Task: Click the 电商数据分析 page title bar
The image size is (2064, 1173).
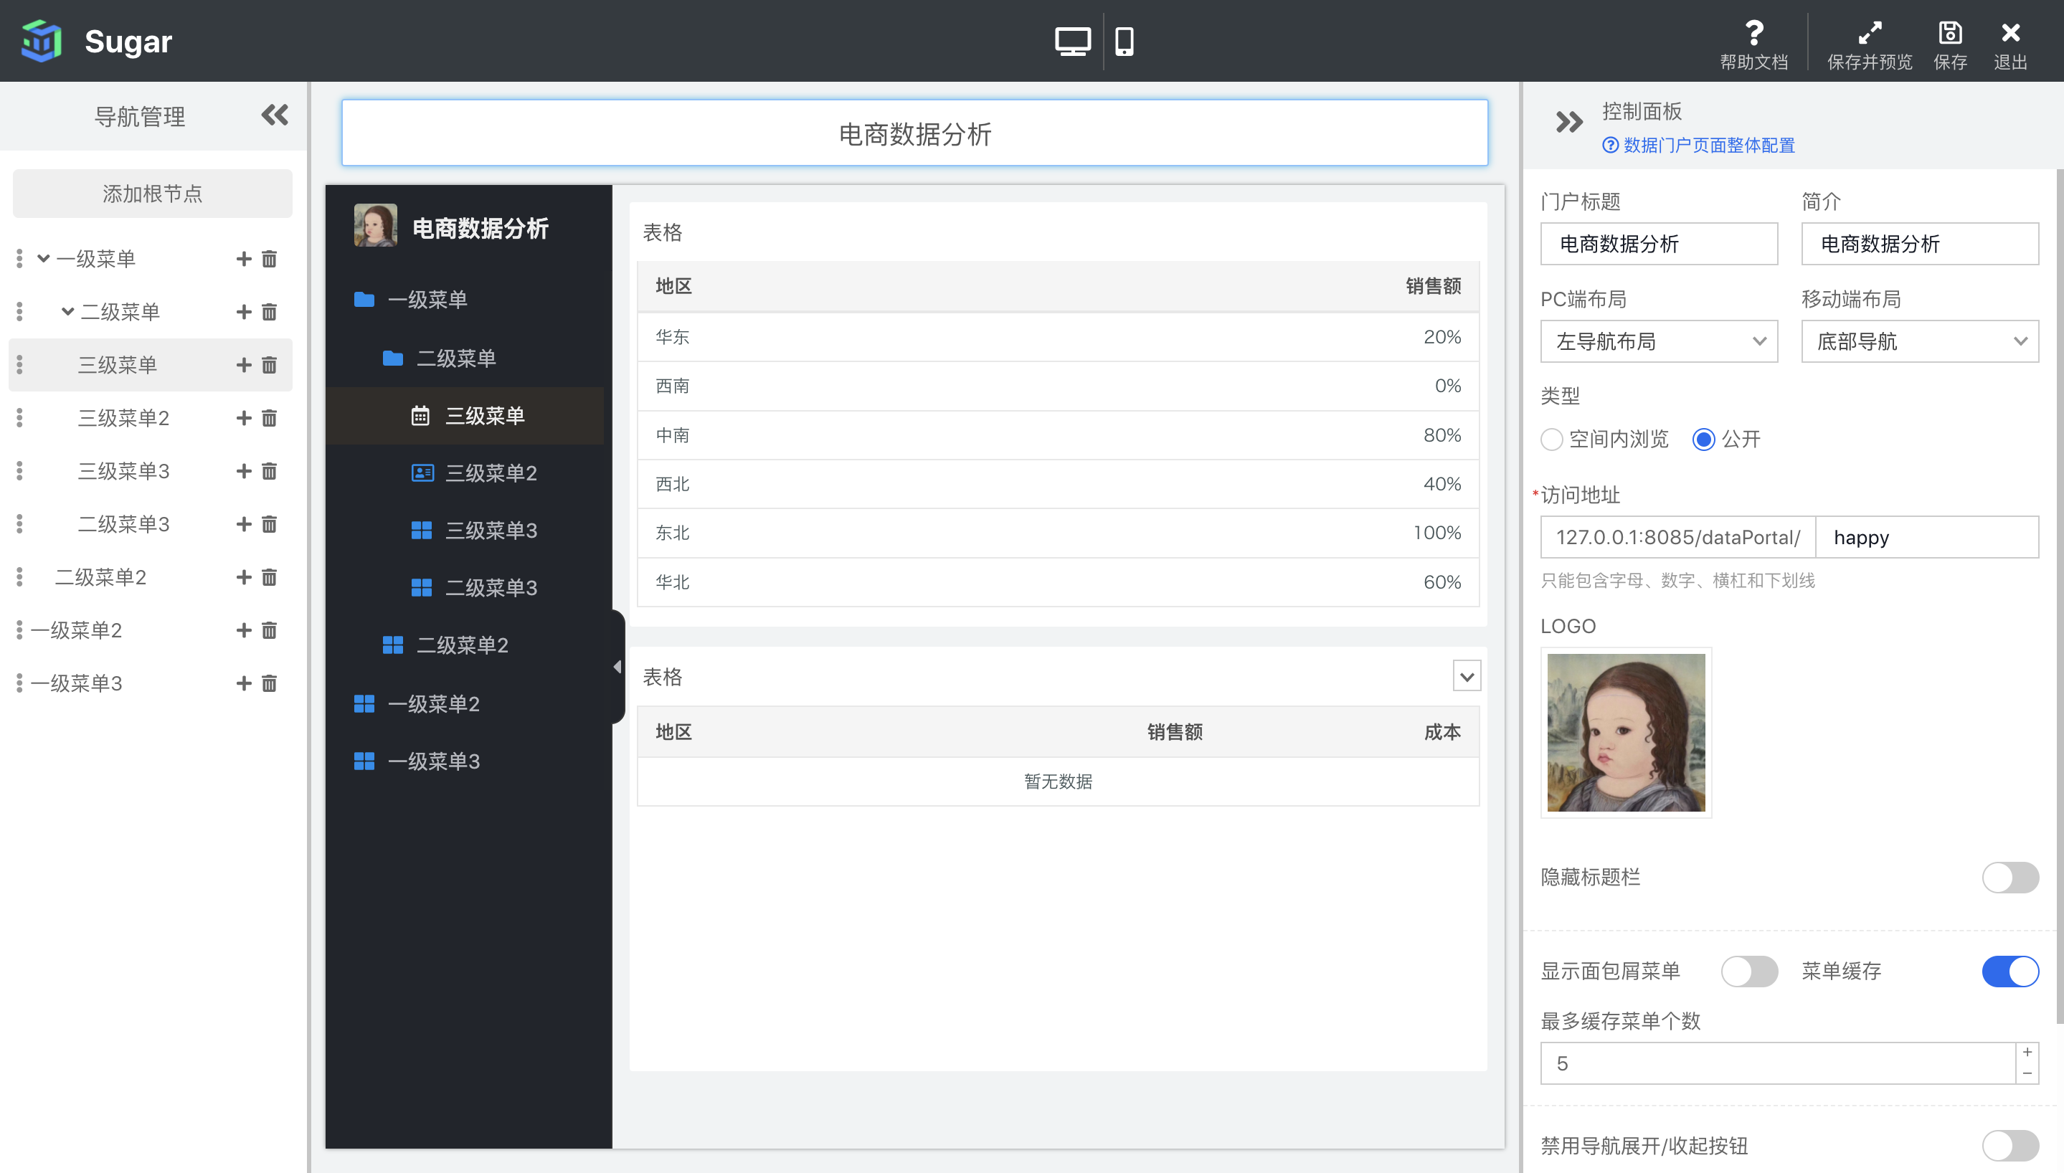Action: 914,133
